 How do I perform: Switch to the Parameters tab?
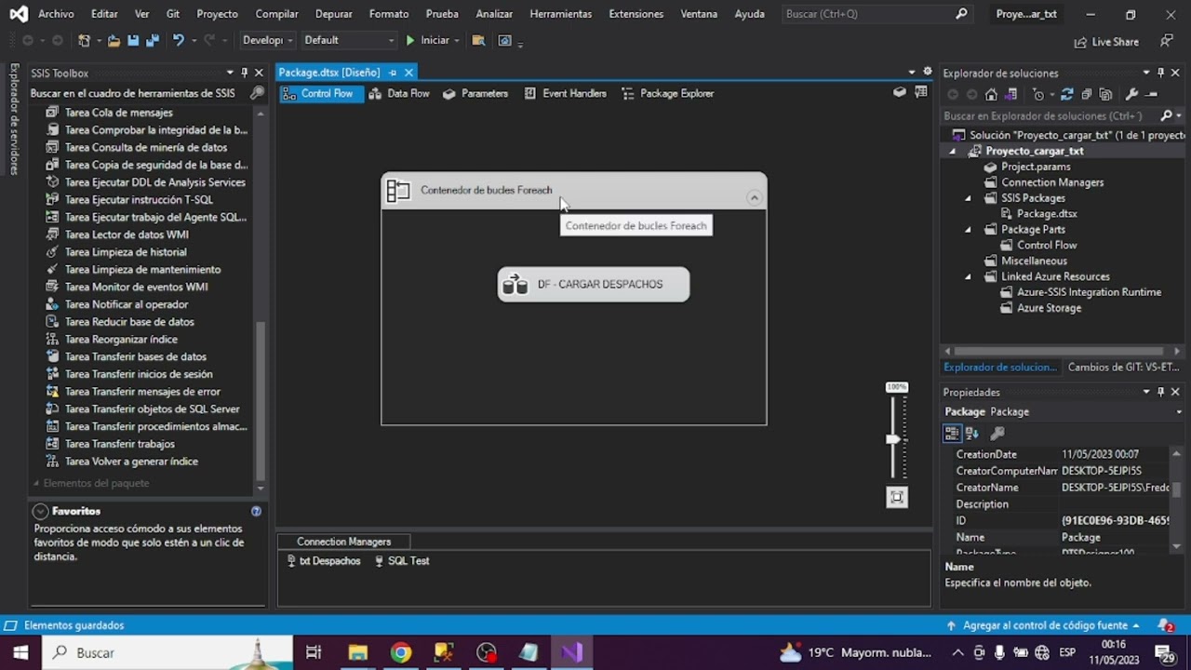(x=475, y=93)
